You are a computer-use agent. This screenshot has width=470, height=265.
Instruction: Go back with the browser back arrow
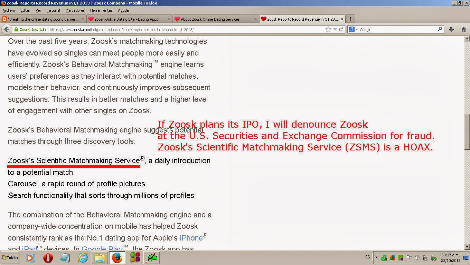pyautogui.click(x=7, y=29)
